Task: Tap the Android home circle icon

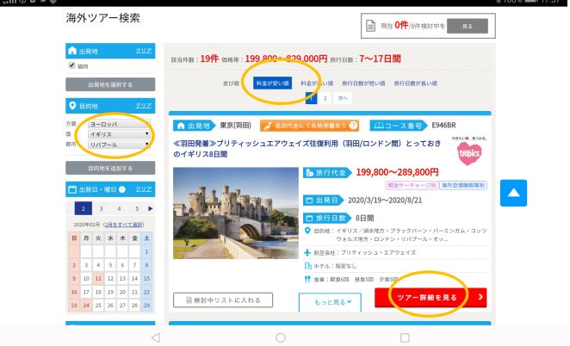Action: (x=281, y=337)
